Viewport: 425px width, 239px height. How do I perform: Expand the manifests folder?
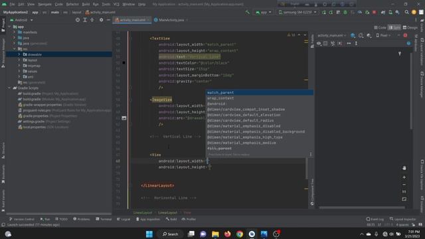[15, 33]
